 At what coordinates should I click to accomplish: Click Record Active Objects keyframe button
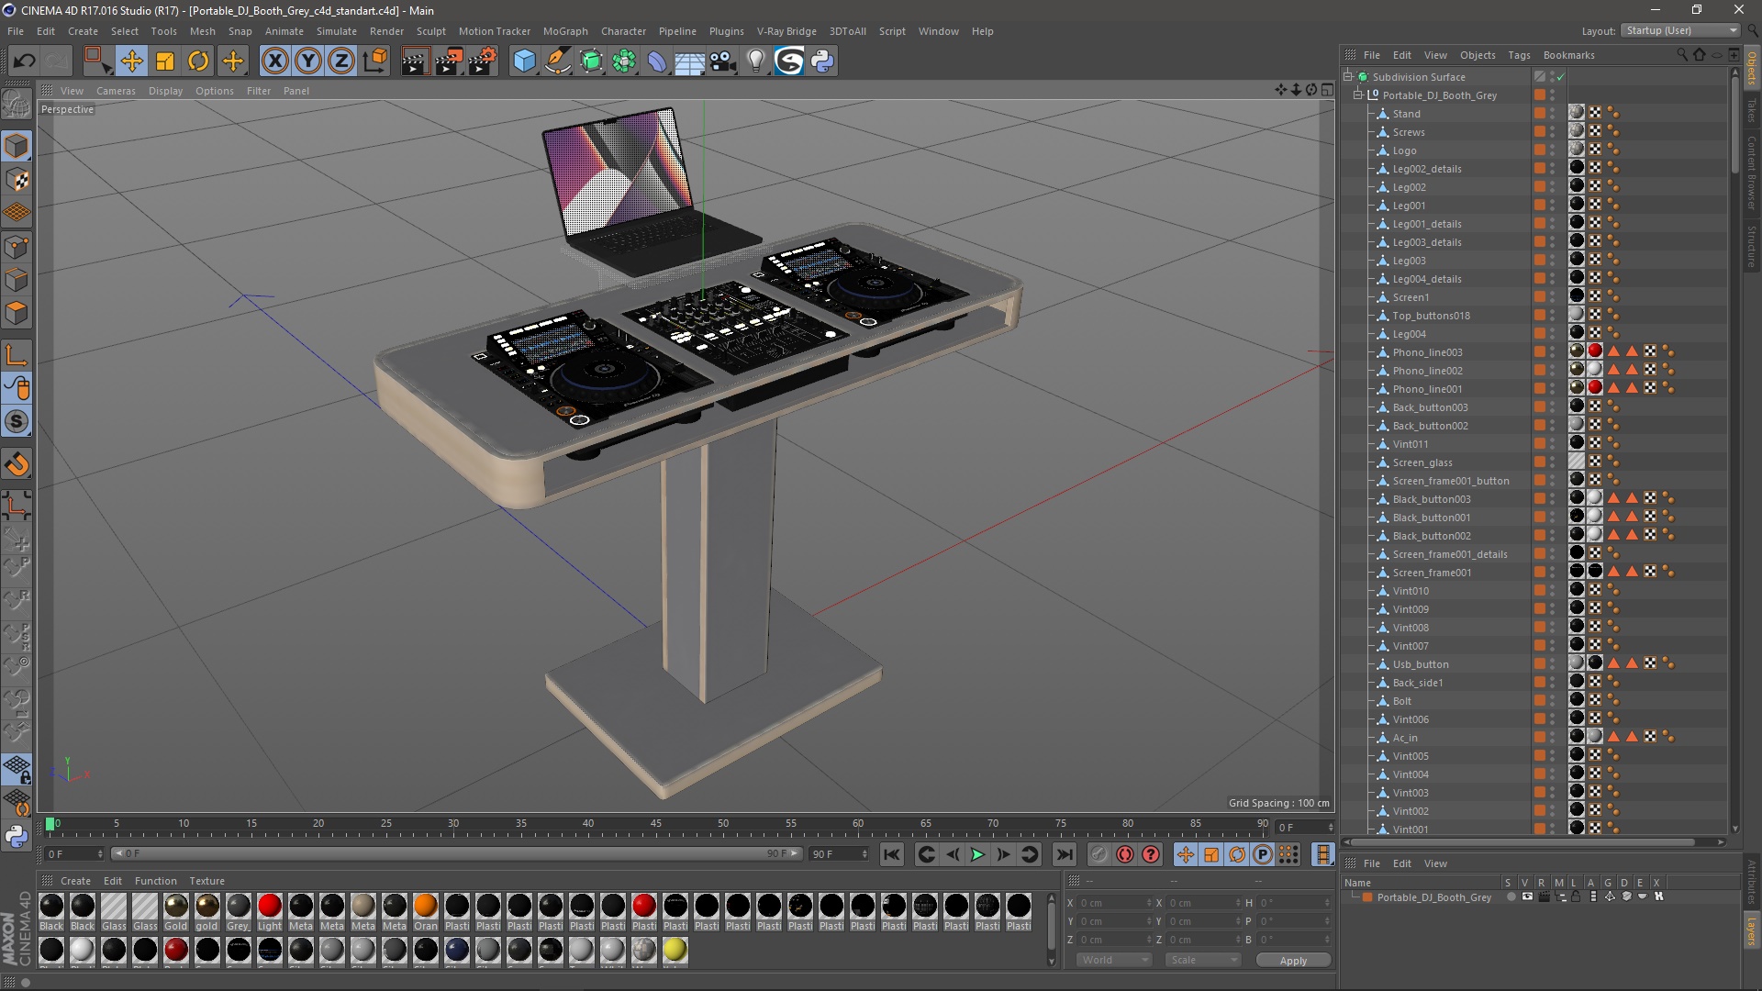[1099, 854]
